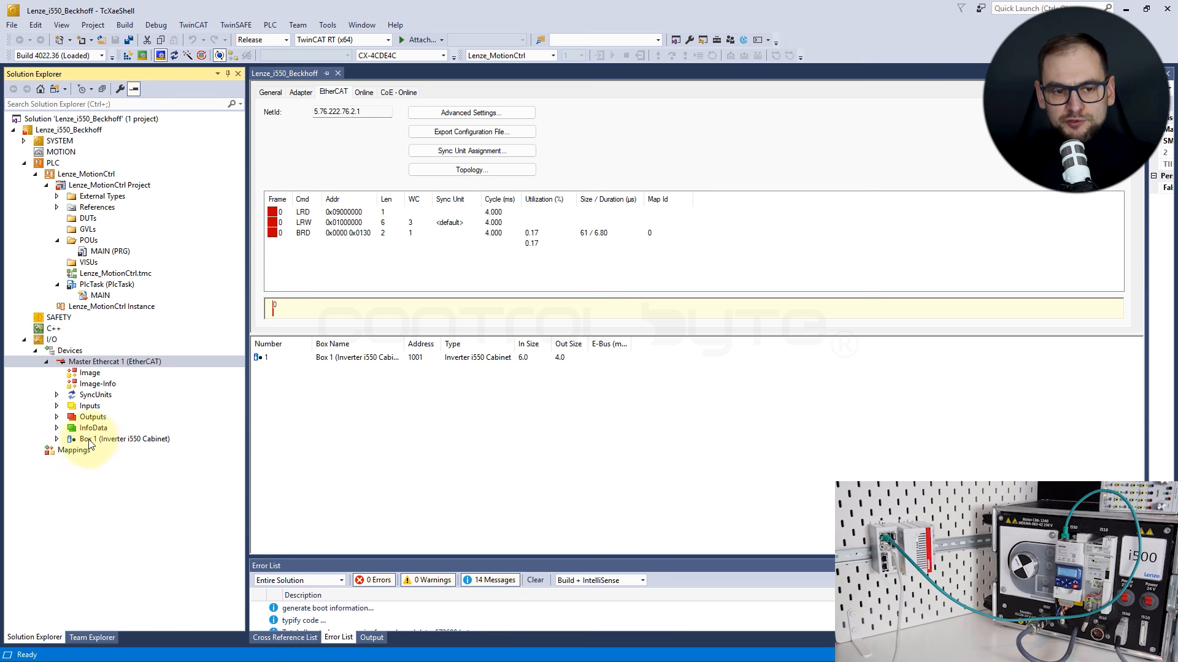Click the Save All toolbar icon

129,40
